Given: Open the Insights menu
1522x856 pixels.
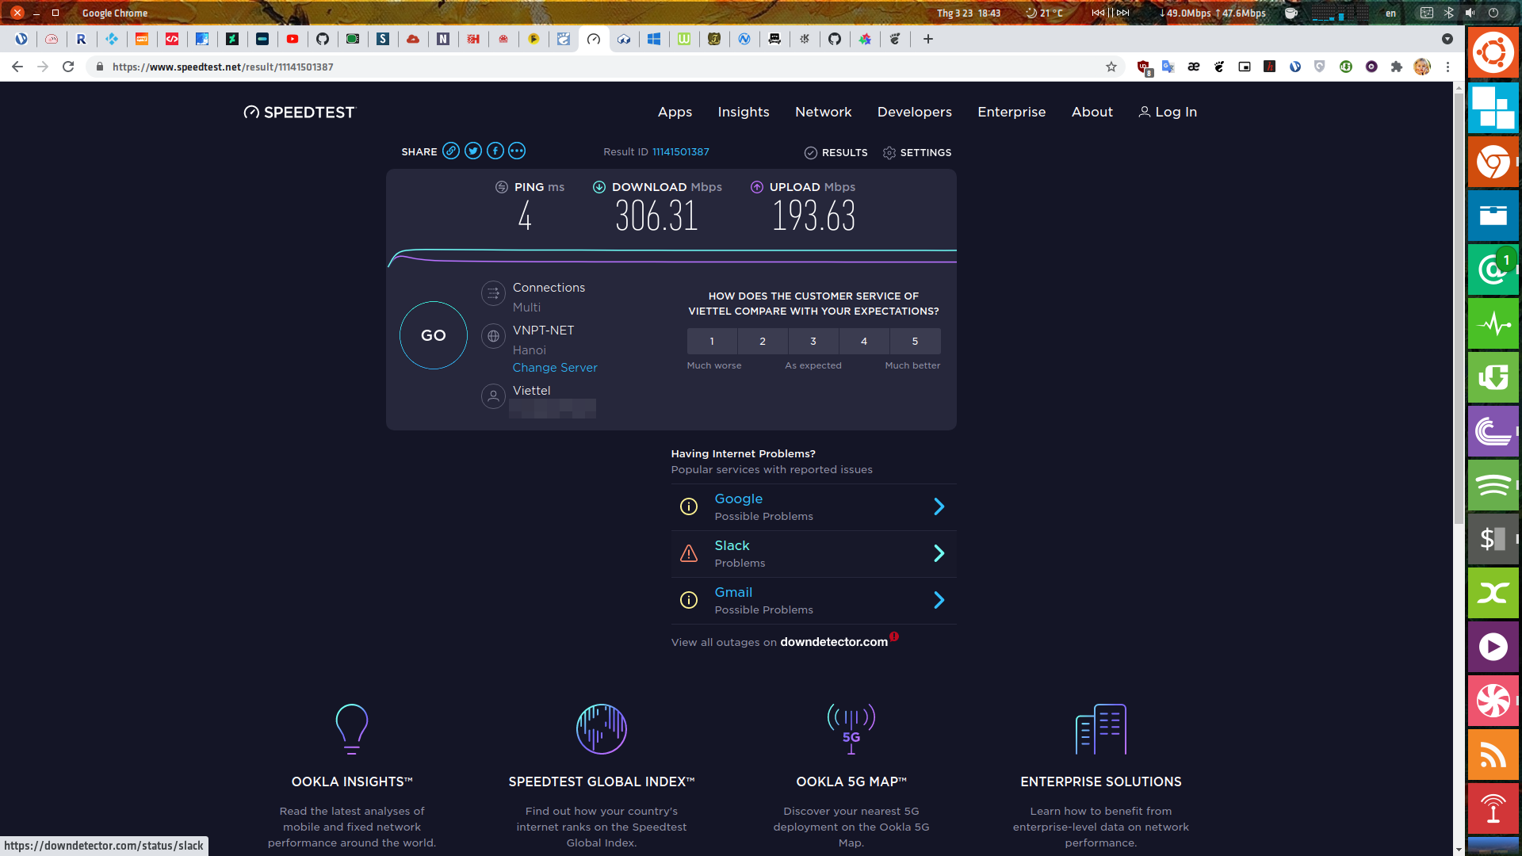Looking at the screenshot, I should (x=744, y=113).
